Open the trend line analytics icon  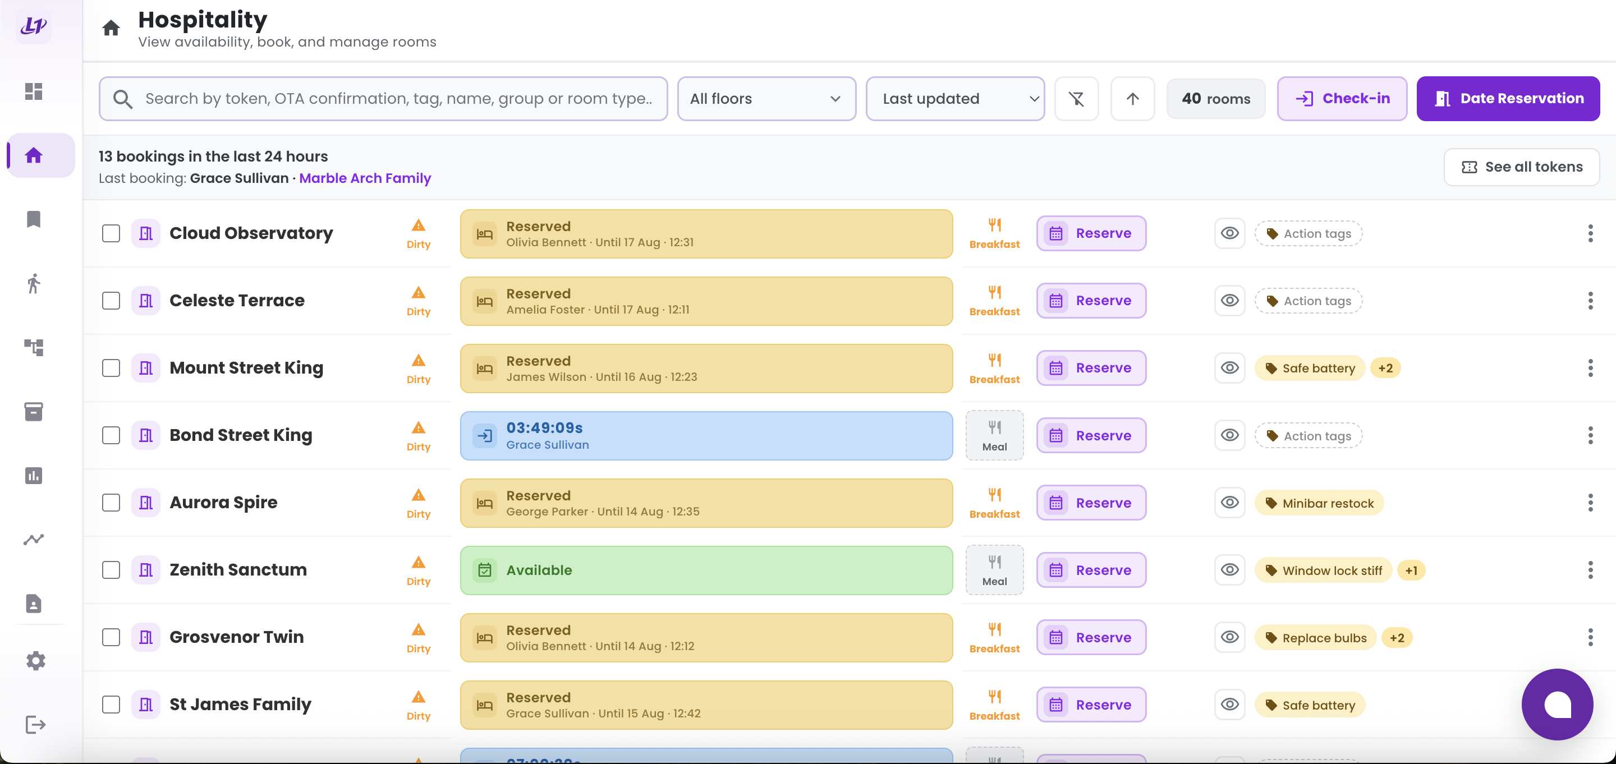point(34,540)
